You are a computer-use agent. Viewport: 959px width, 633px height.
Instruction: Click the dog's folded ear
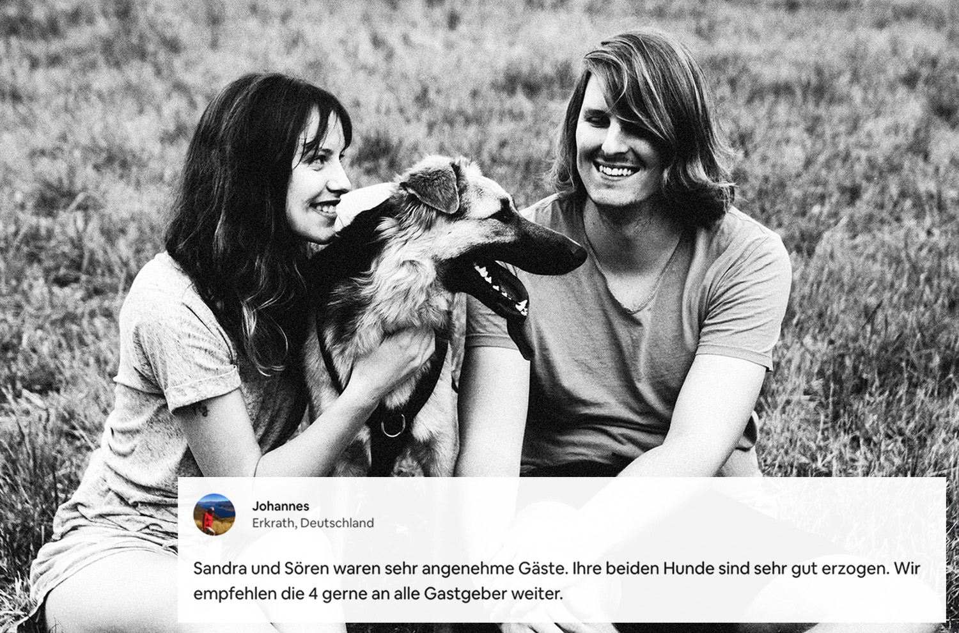pyautogui.click(x=434, y=187)
